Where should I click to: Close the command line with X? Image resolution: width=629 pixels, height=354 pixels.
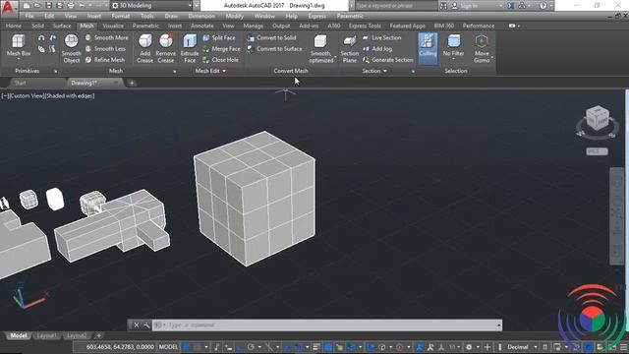coord(136,325)
